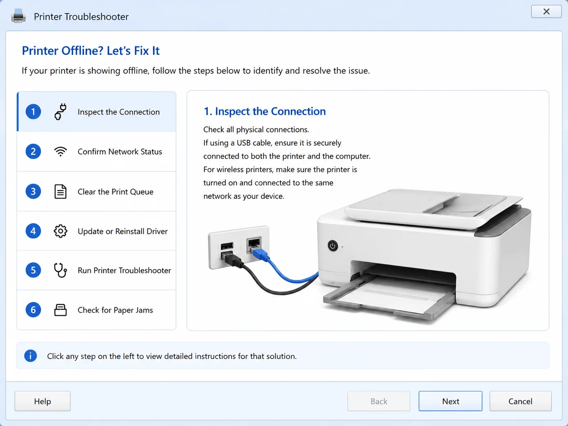Image resolution: width=568 pixels, height=426 pixels.
Task: Click the paper tray icon for Paper Jams
Action: tap(60, 310)
